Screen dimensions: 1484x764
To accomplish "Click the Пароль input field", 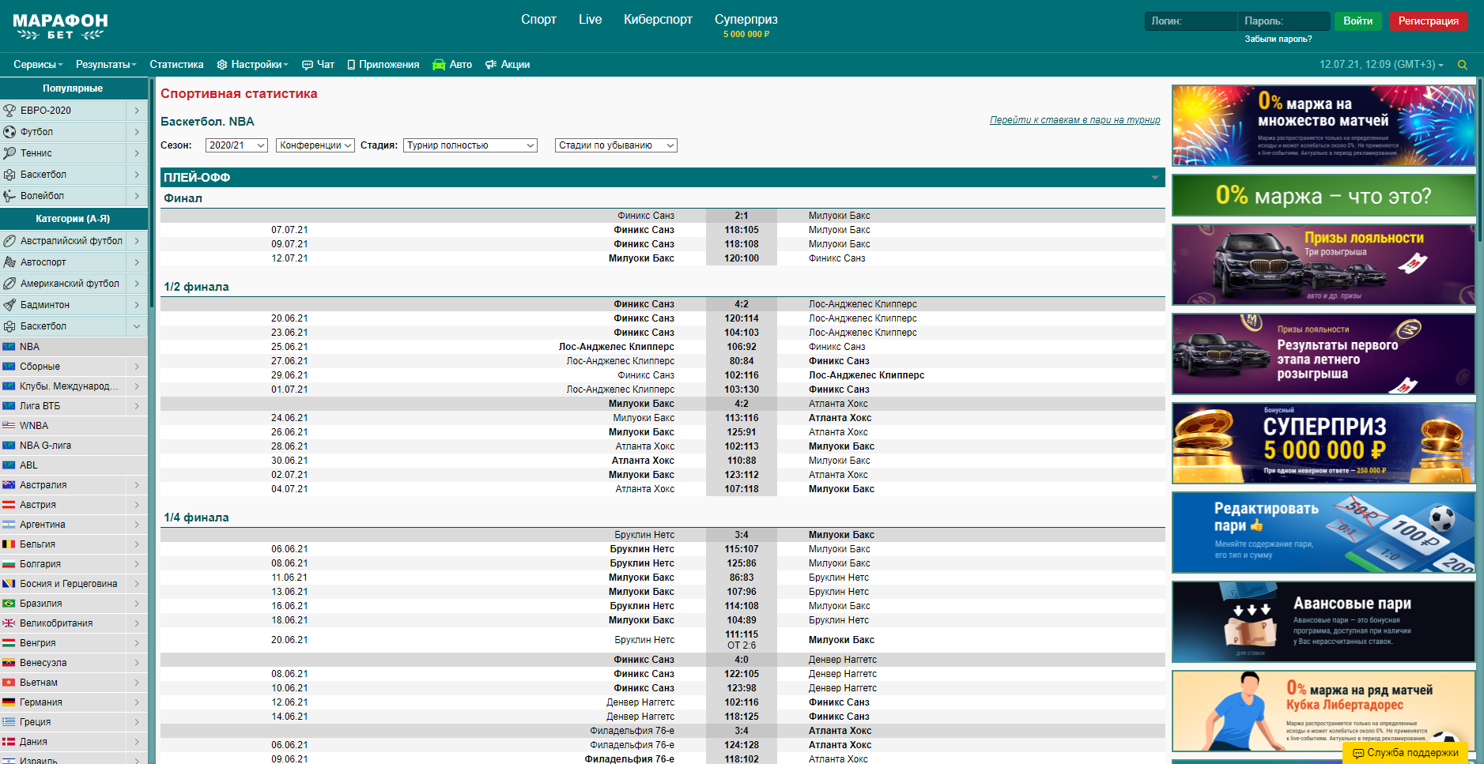I will pos(1284,21).
